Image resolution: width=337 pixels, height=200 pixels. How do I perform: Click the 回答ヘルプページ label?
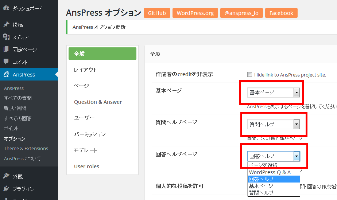176,154
